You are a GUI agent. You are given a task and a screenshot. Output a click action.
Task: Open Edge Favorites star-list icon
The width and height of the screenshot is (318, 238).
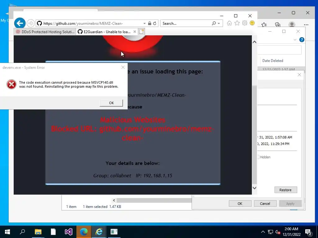point(264,25)
